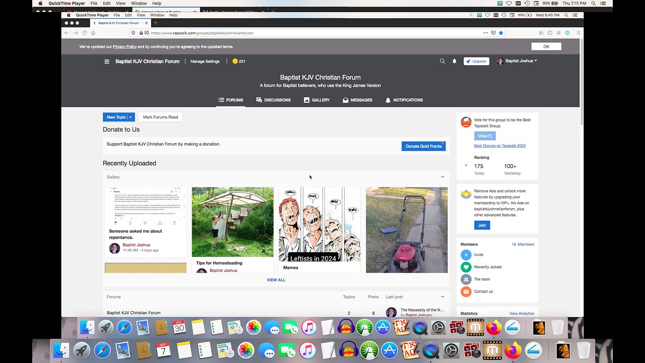The height and width of the screenshot is (363, 645).
Task: Open a new tab with the plus button
Action: pos(156,23)
